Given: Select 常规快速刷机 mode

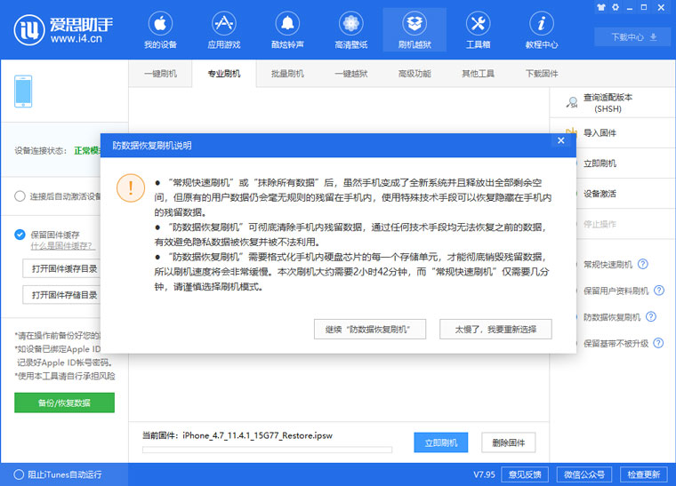Looking at the screenshot, I should point(608,264).
